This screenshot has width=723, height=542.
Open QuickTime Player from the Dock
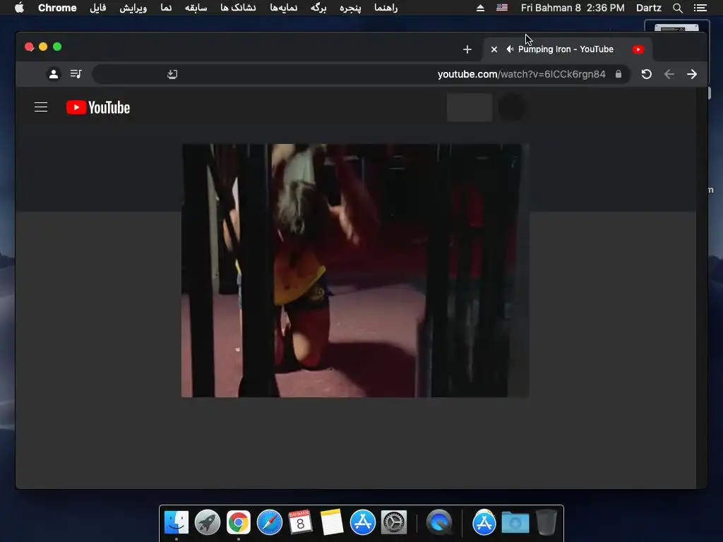point(439,522)
